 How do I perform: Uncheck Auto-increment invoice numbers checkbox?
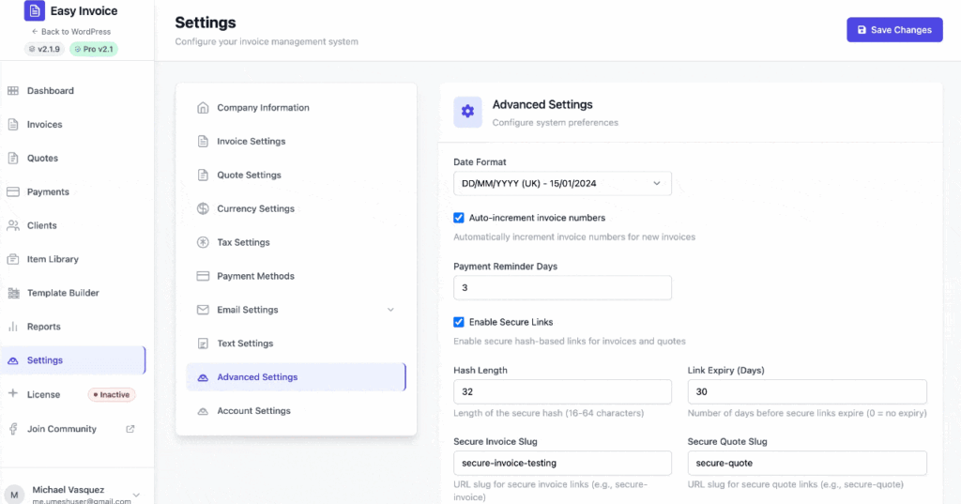(459, 218)
